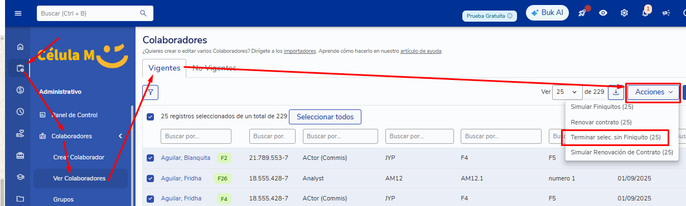The height and width of the screenshot is (206, 686).
Task: Uncheck Aguilar, Fridha F26 row checkbox
Action: (x=151, y=178)
